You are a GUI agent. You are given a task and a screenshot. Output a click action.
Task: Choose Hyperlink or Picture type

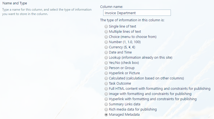click(x=106, y=73)
